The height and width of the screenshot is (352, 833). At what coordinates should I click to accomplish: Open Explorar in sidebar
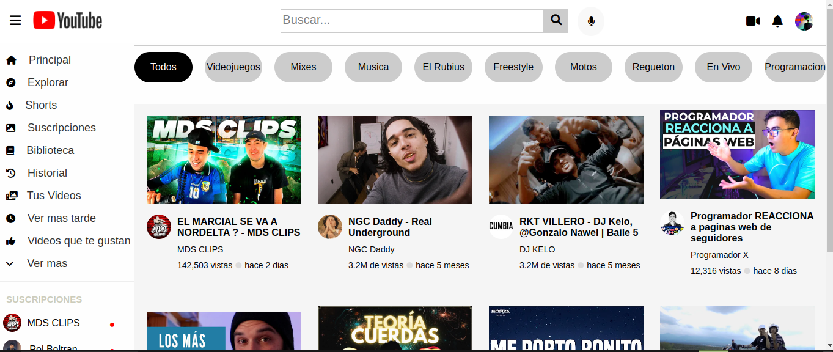click(48, 82)
